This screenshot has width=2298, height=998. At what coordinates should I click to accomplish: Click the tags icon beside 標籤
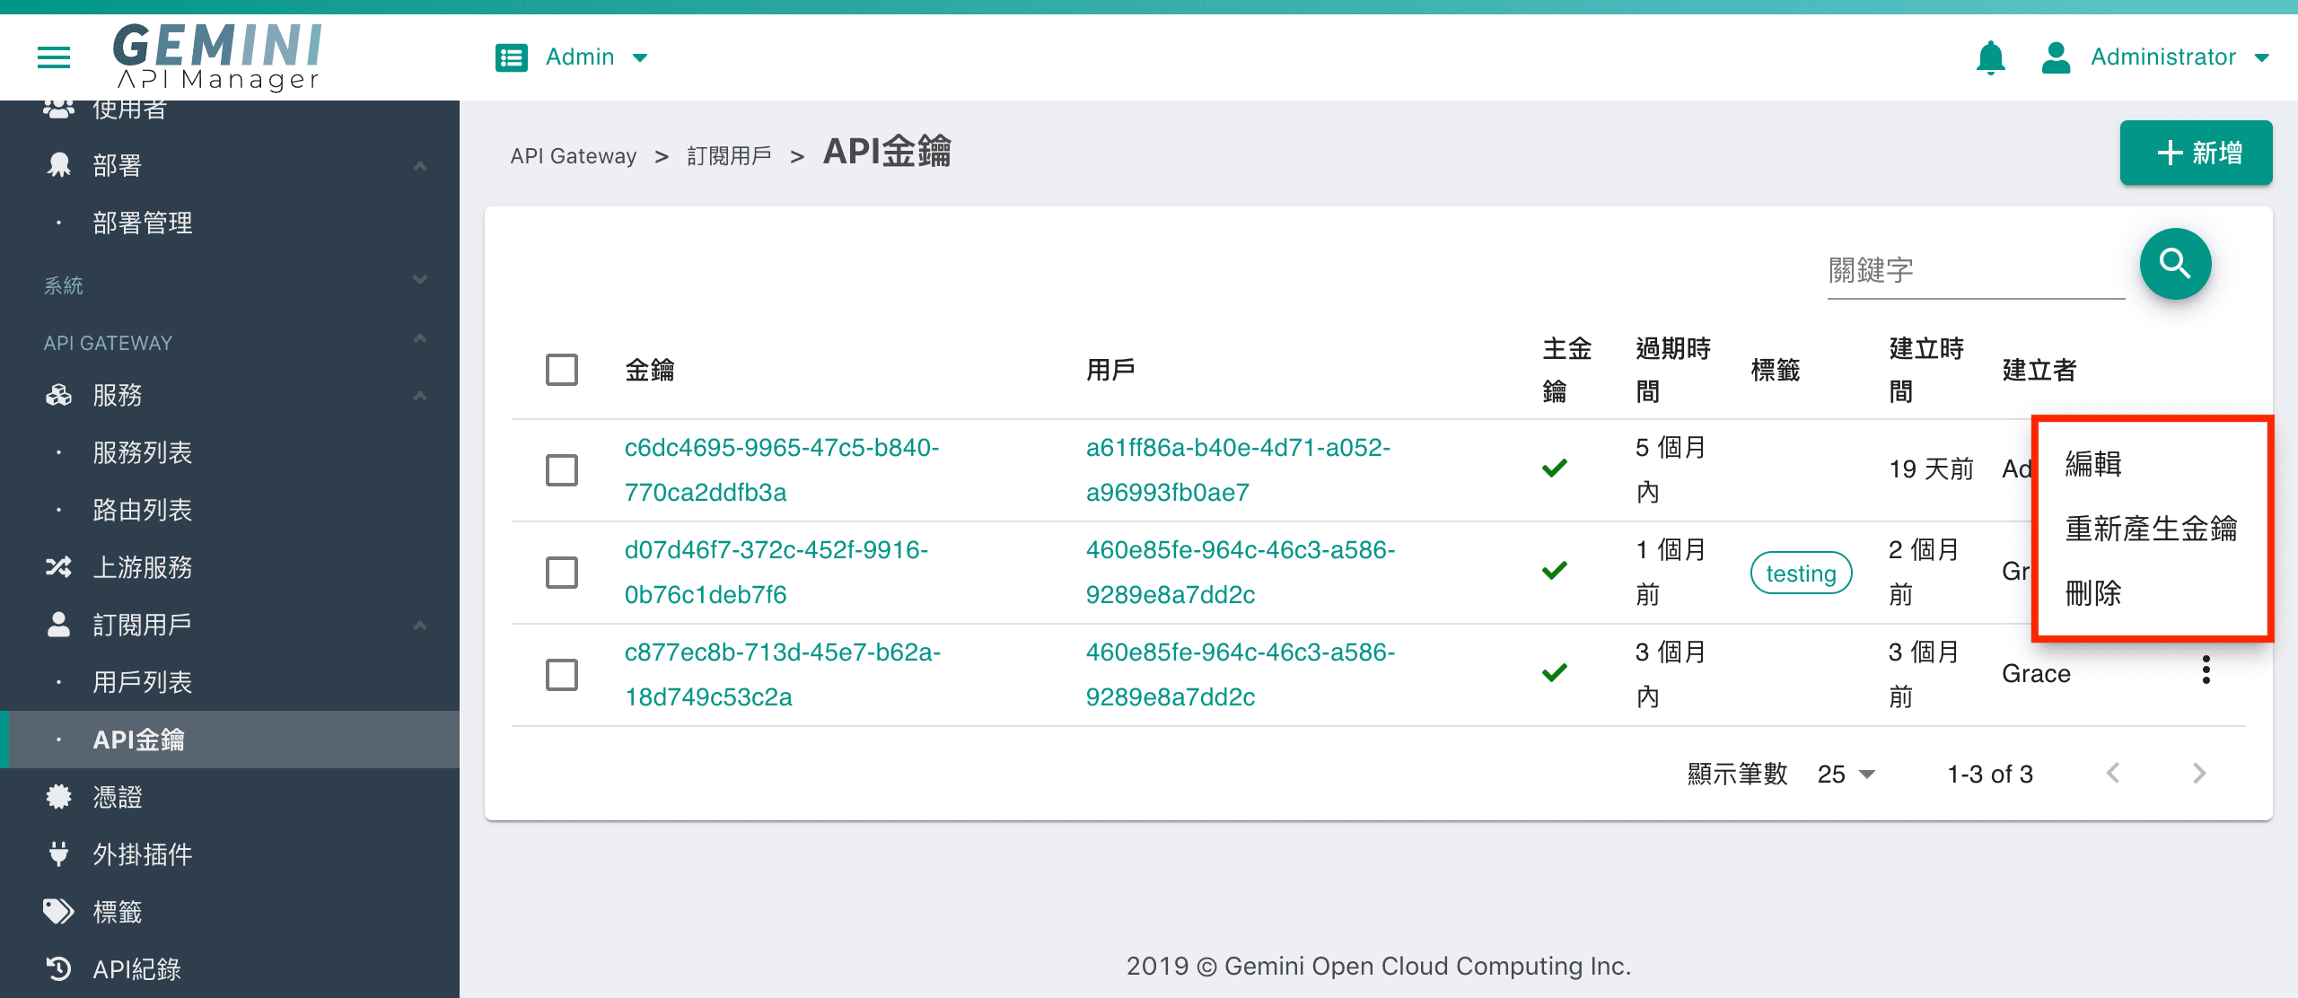coord(59,912)
